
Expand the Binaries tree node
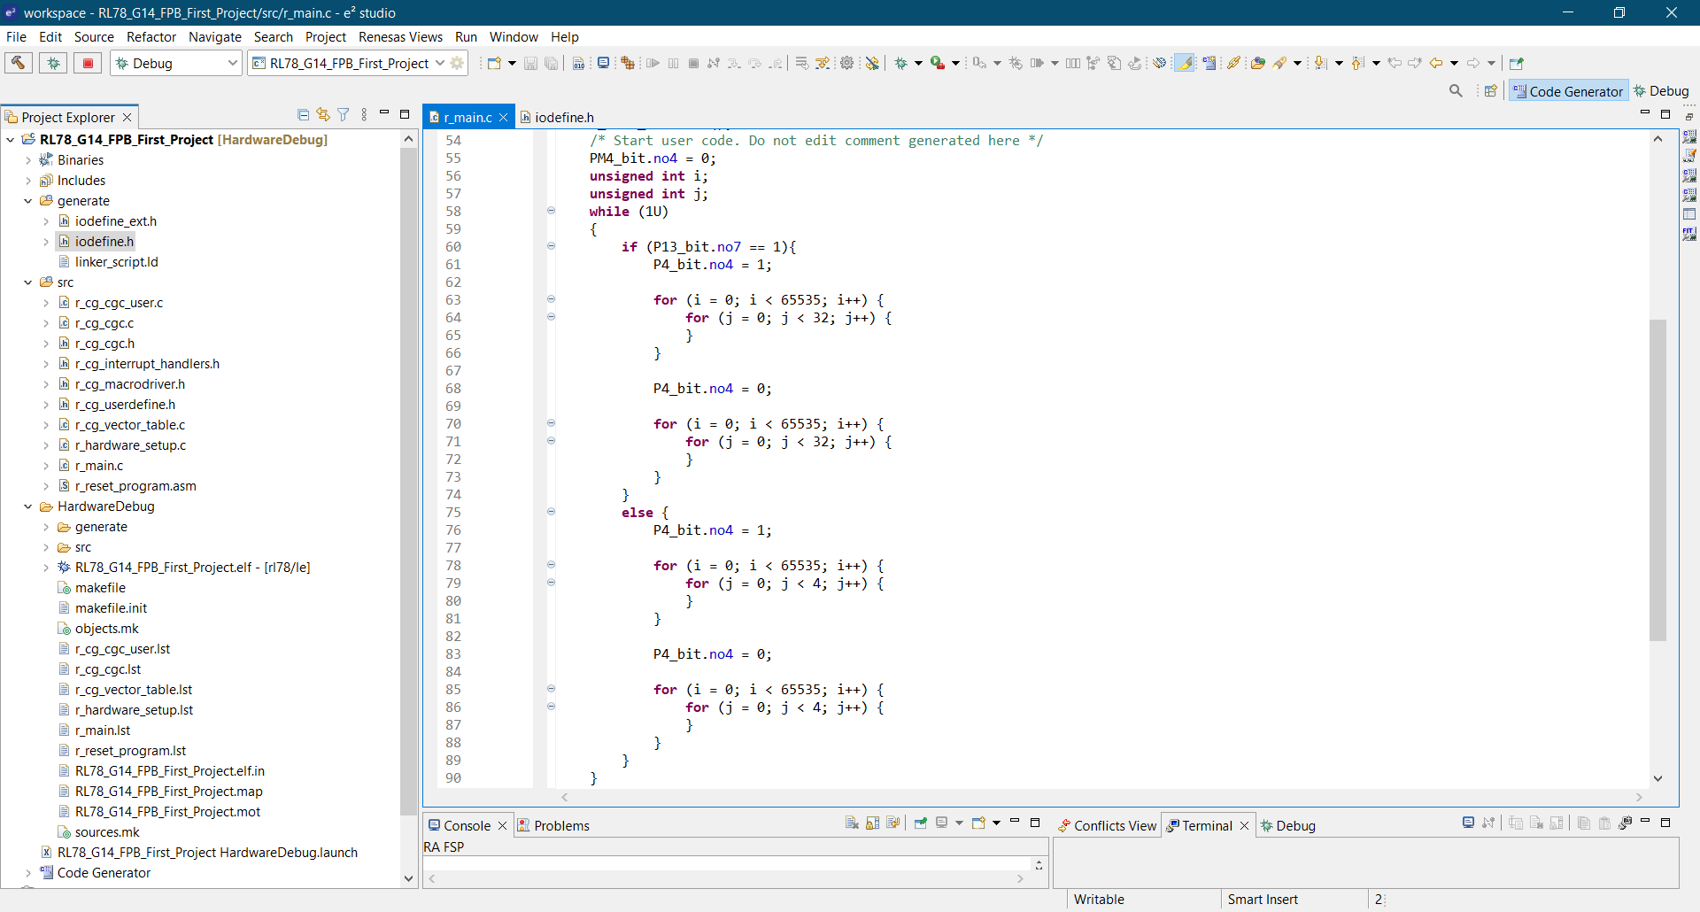click(28, 160)
